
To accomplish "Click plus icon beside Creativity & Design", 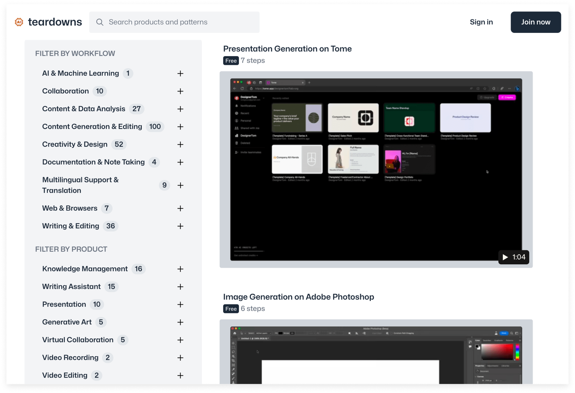I will pyautogui.click(x=180, y=144).
